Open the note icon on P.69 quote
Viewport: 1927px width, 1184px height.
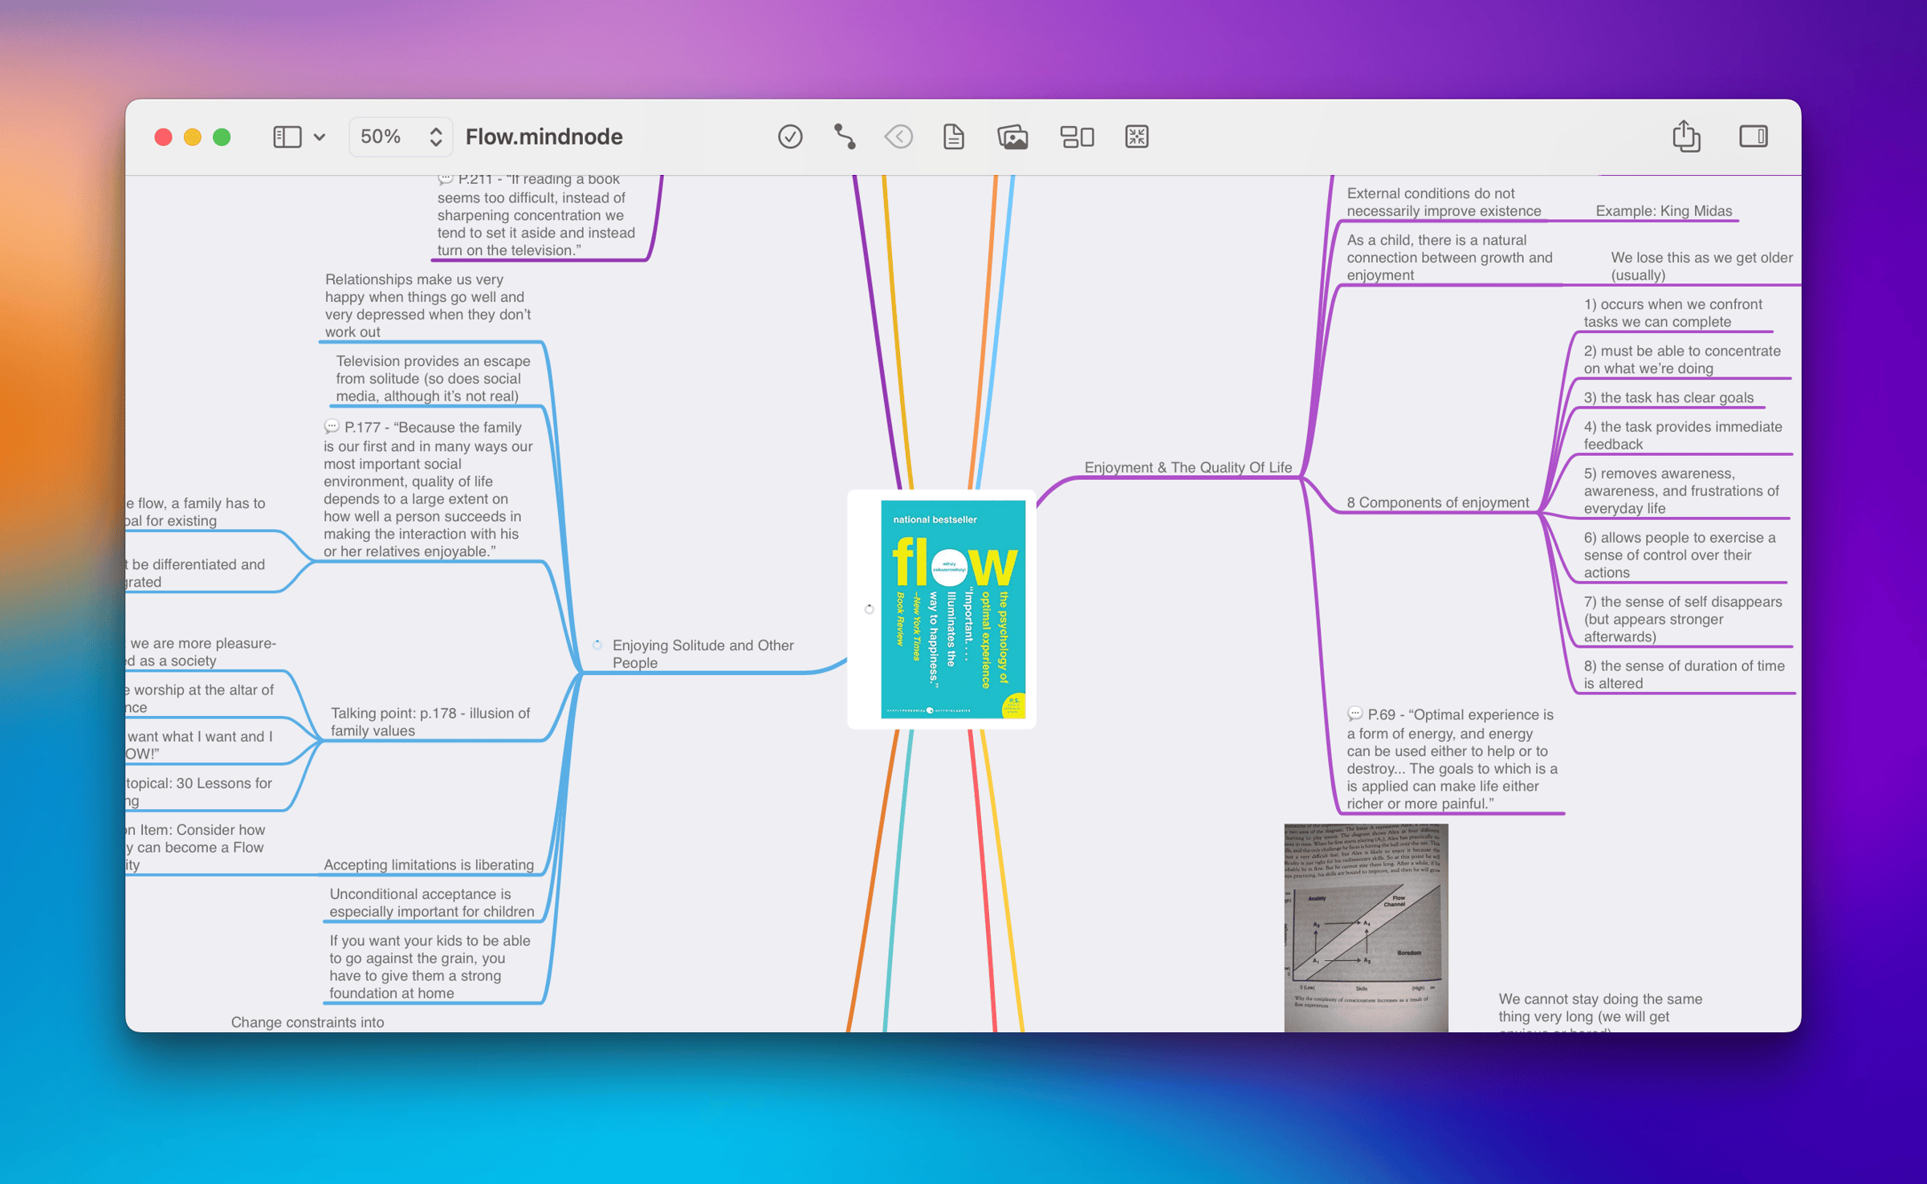(x=1355, y=713)
